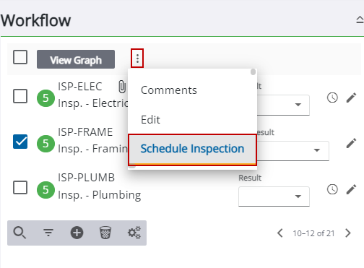
Task: Click the View Graph button
Action: click(76, 59)
